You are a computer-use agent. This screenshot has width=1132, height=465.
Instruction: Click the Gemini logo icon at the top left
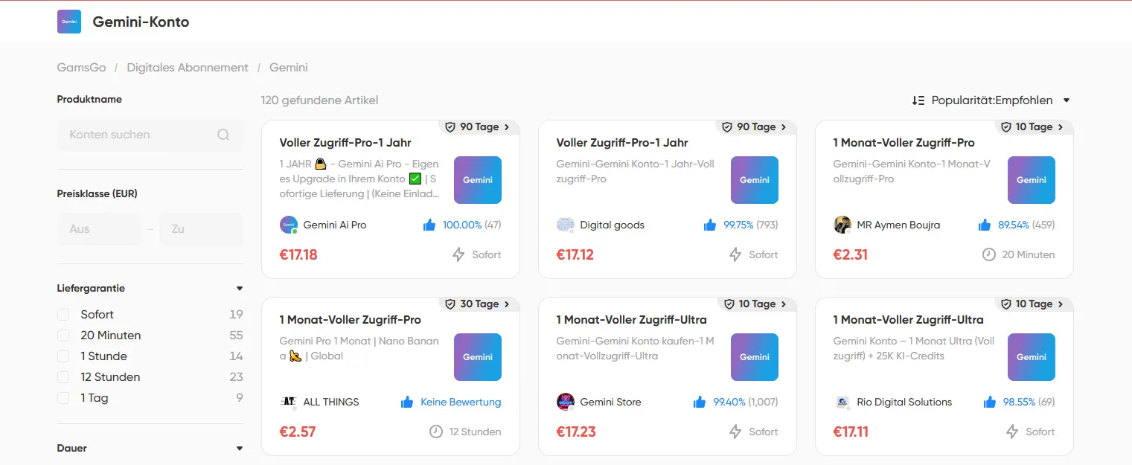click(x=68, y=22)
